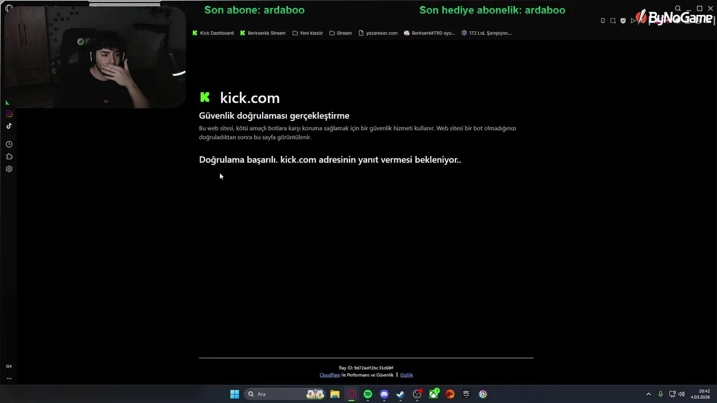The image size is (717, 403).
Task: Click the Cloudflare link in footer
Action: click(x=330, y=375)
